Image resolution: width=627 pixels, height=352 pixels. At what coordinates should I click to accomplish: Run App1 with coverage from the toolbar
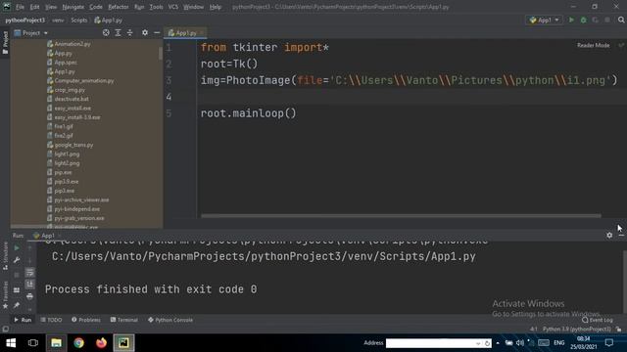click(596, 20)
